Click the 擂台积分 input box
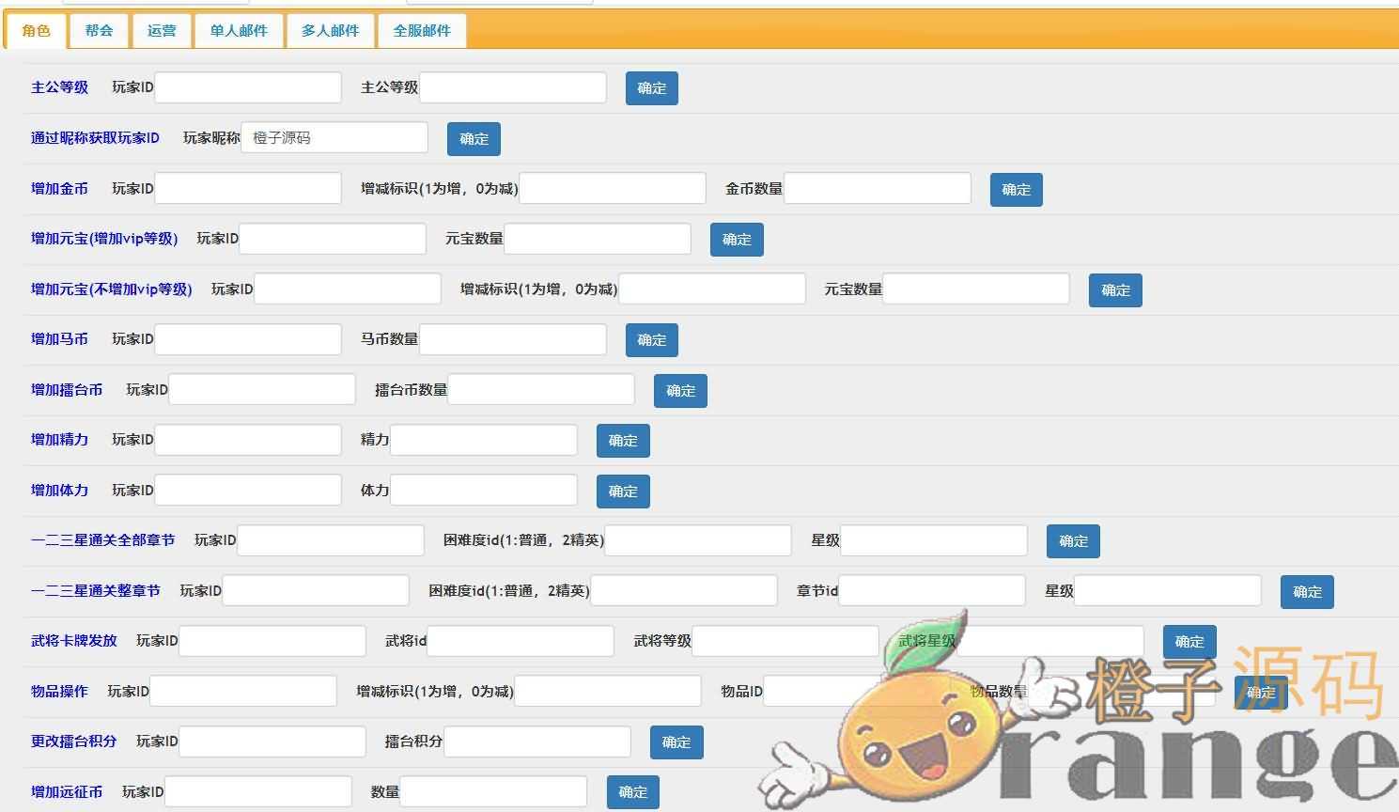 [x=536, y=742]
